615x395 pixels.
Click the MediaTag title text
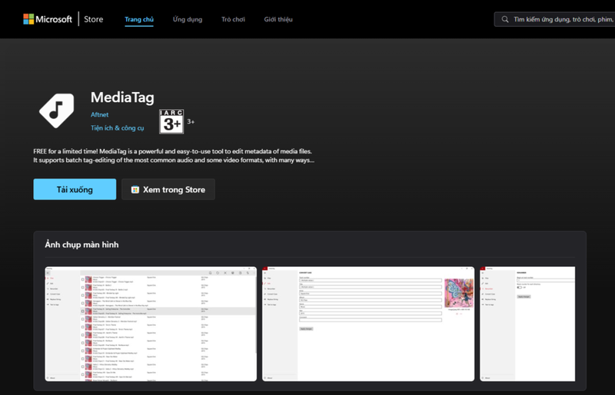click(x=122, y=97)
